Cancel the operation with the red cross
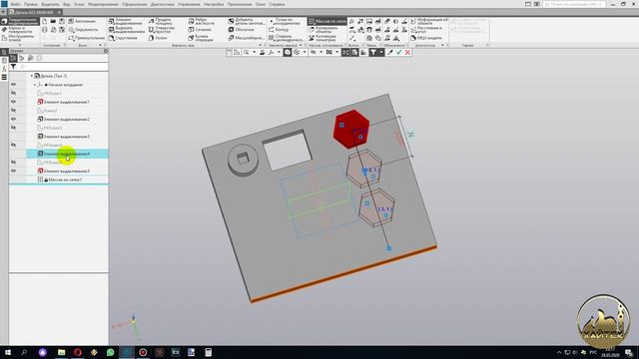Screen dimensions: 639x359 (407, 53)
